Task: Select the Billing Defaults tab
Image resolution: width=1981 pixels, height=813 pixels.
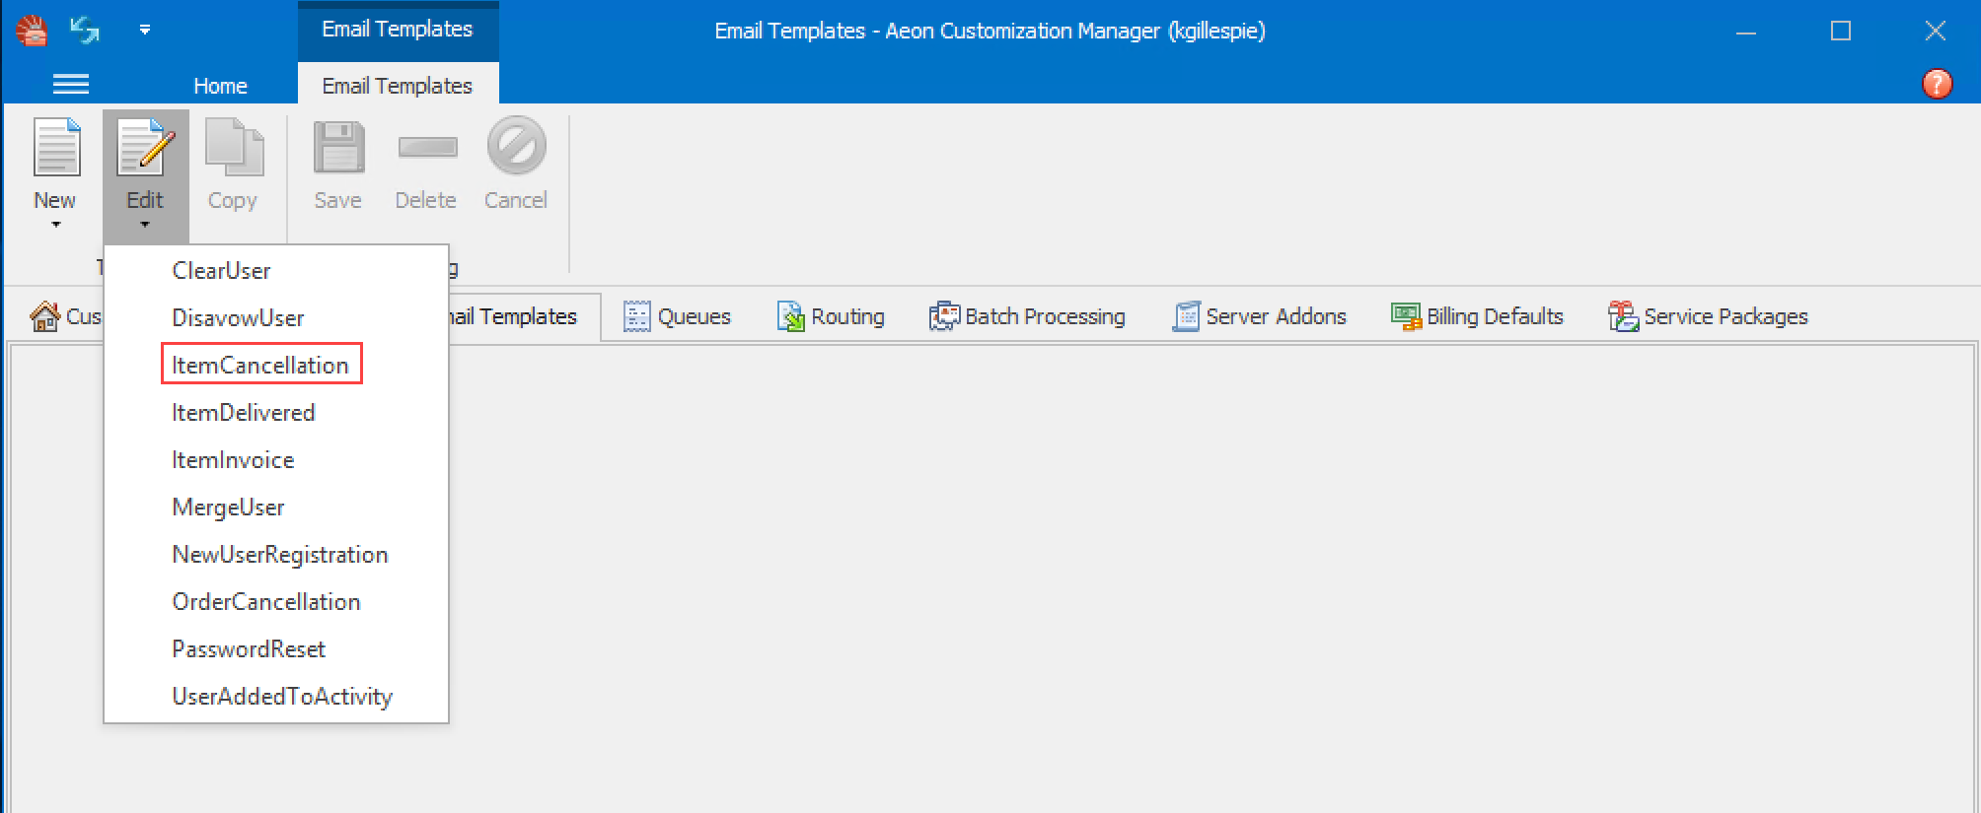Action: (x=1477, y=316)
